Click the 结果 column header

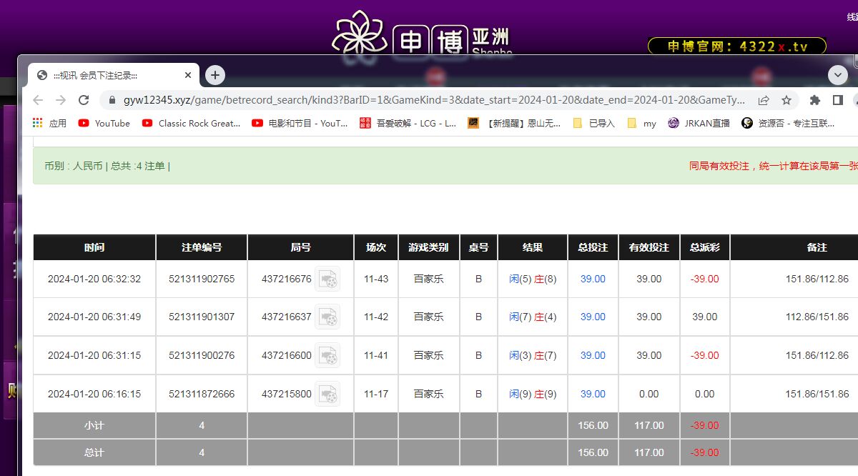(533, 247)
